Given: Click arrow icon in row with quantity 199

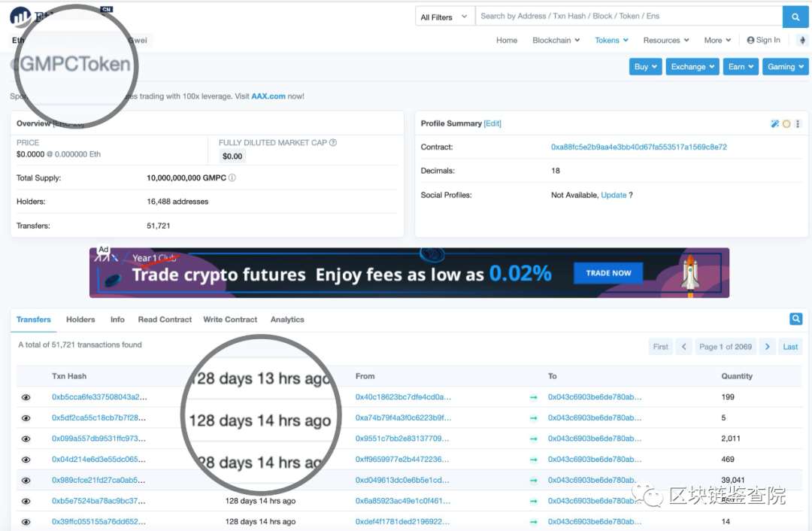Looking at the screenshot, I should point(533,397).
